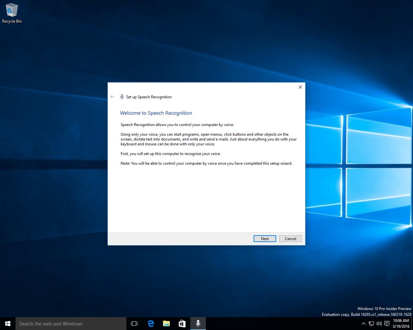Open the network status tray icon
This screenshot has height=330, width=413.
[371, 324]
